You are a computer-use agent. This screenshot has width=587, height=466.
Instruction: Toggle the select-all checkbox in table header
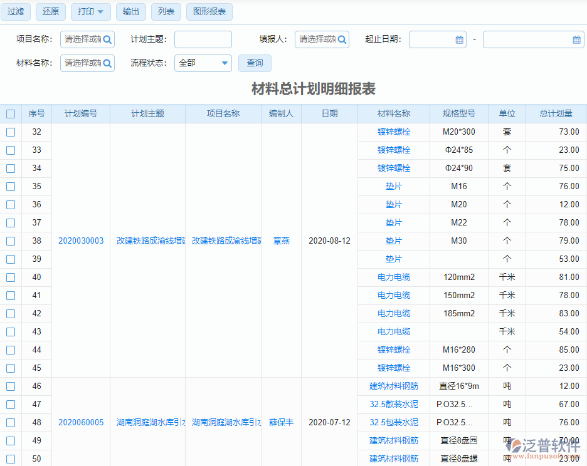[x=10, y=113]
